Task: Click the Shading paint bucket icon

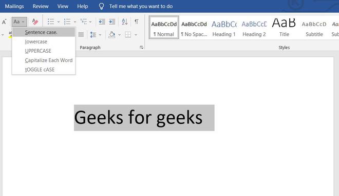Action: (112, 34)
